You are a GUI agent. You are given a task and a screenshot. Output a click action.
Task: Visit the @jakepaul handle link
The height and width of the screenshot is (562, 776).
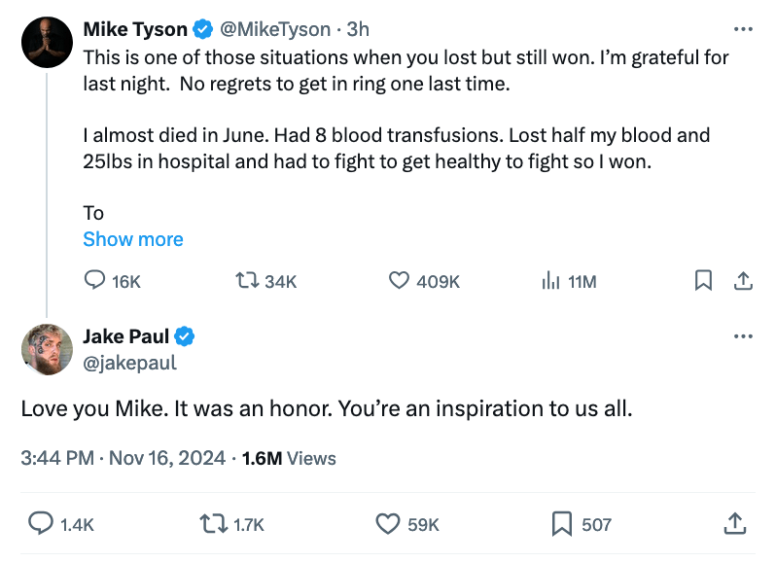(129, 363)
